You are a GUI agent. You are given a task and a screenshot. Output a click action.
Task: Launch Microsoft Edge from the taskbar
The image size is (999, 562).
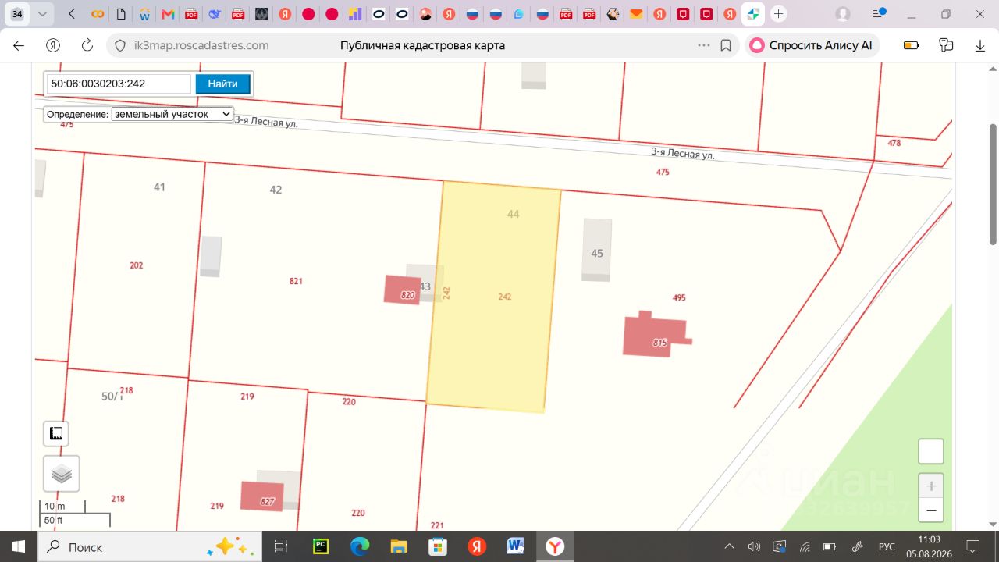pyautogui.click(x=360, y=546)
